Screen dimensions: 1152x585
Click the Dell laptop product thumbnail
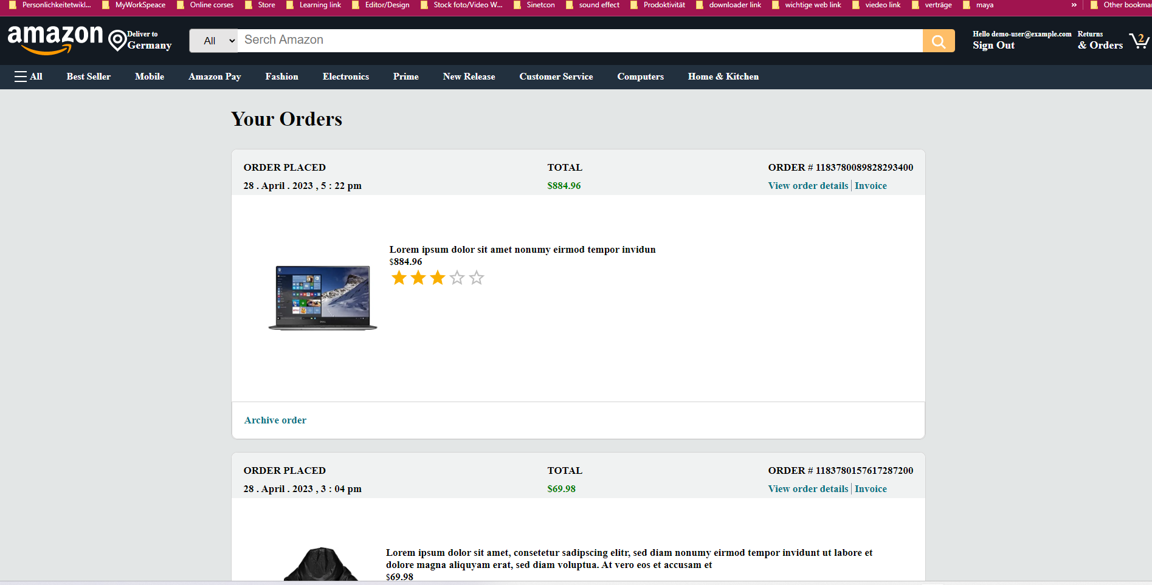pos(323,298)
